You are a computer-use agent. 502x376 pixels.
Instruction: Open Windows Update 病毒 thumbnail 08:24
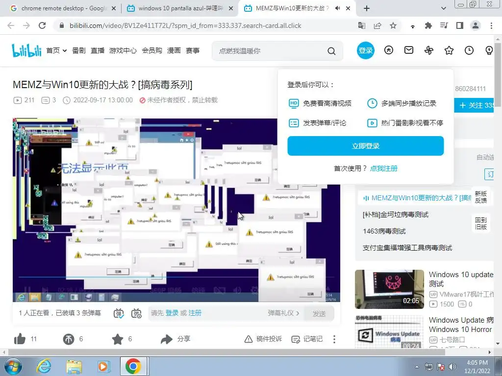(x=389, y=332)
